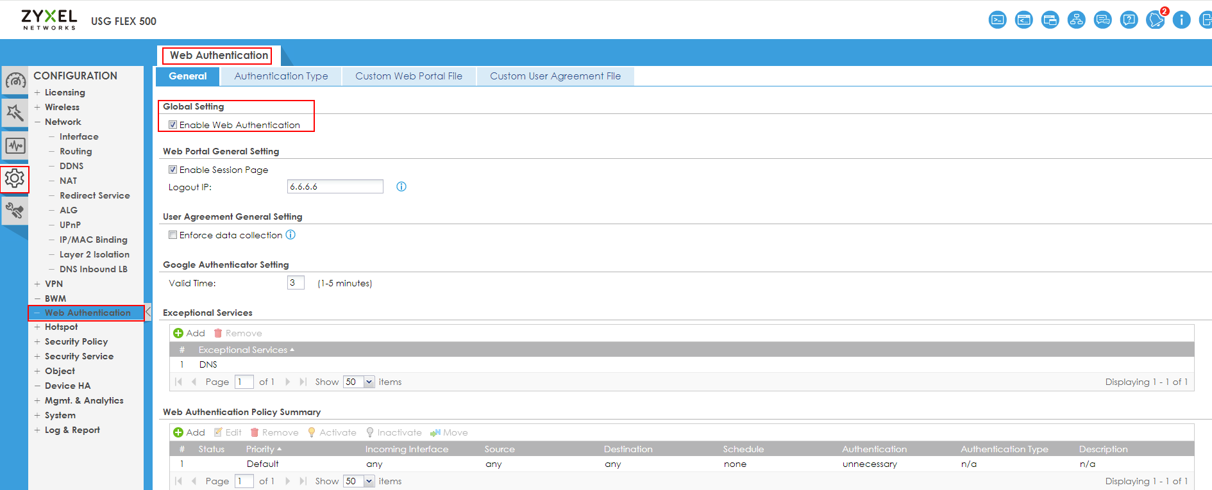Open Show items dropdown in Exceptional Services
1212x490 pixels.
tap(369, 382)
